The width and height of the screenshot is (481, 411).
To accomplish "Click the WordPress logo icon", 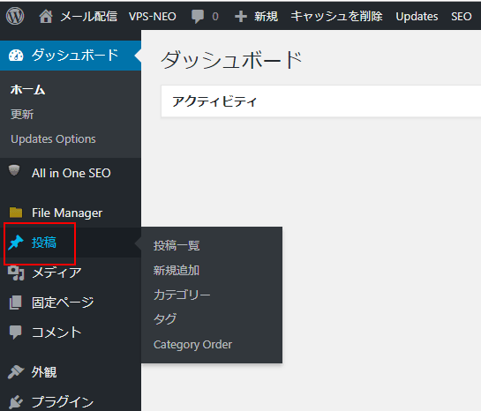I will (x=15, y=16).
